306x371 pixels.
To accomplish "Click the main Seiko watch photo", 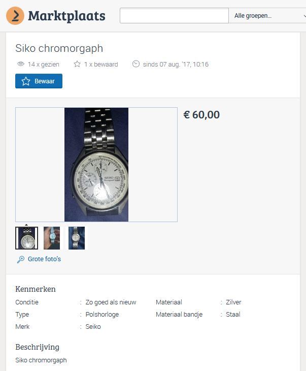I will (x=96, y=165).
